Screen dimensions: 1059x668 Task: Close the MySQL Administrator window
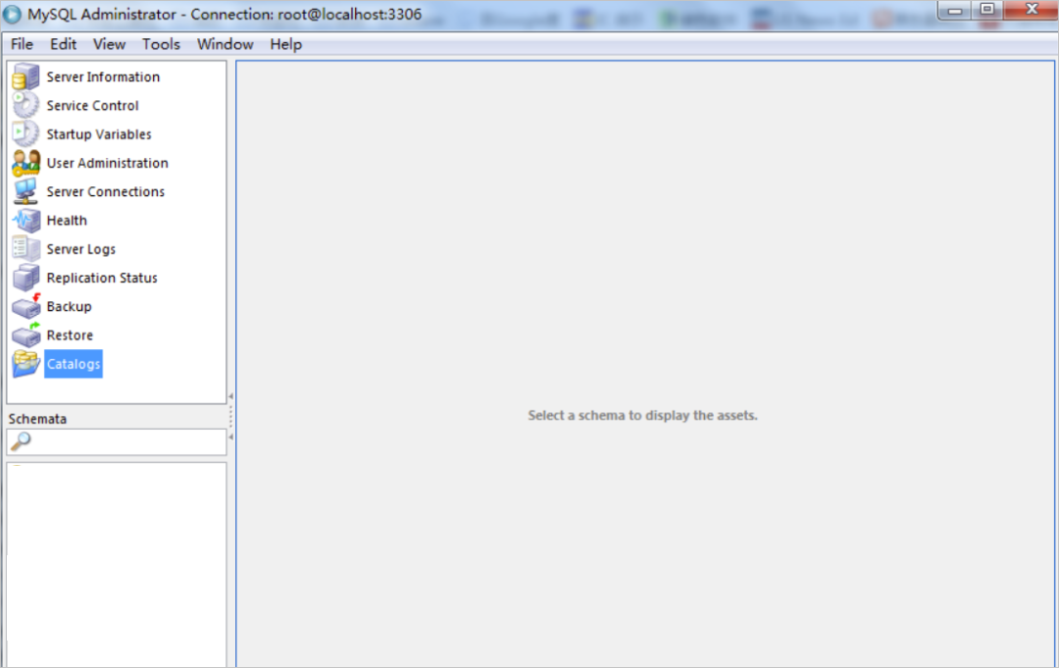(1031, 10)
